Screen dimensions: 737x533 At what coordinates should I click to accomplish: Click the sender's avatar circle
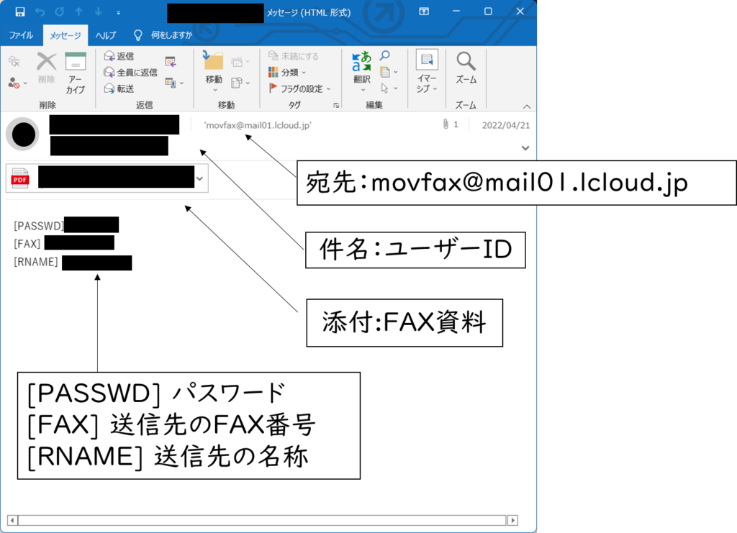(x=23, y=135)
